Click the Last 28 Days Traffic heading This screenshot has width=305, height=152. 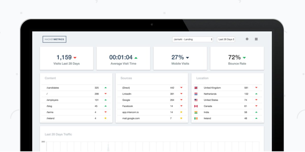[x=58, y=134]
